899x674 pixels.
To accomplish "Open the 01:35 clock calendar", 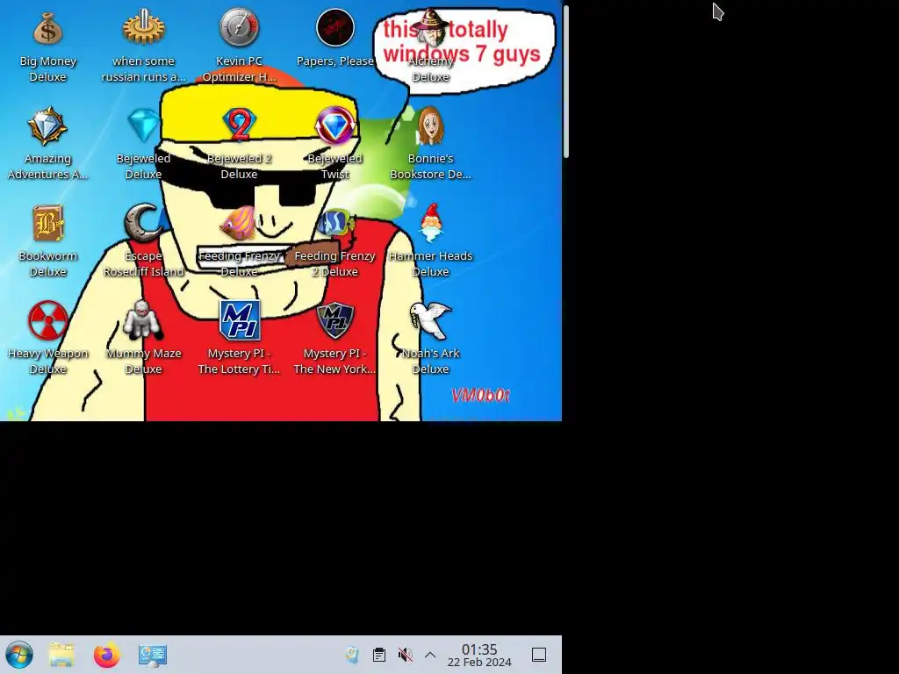I will pos(479,655).
